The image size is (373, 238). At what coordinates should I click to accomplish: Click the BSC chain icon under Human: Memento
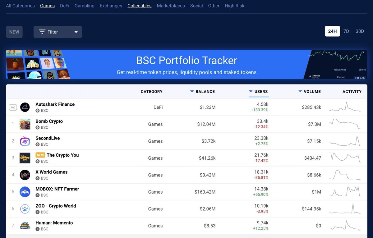coord(38,229)
